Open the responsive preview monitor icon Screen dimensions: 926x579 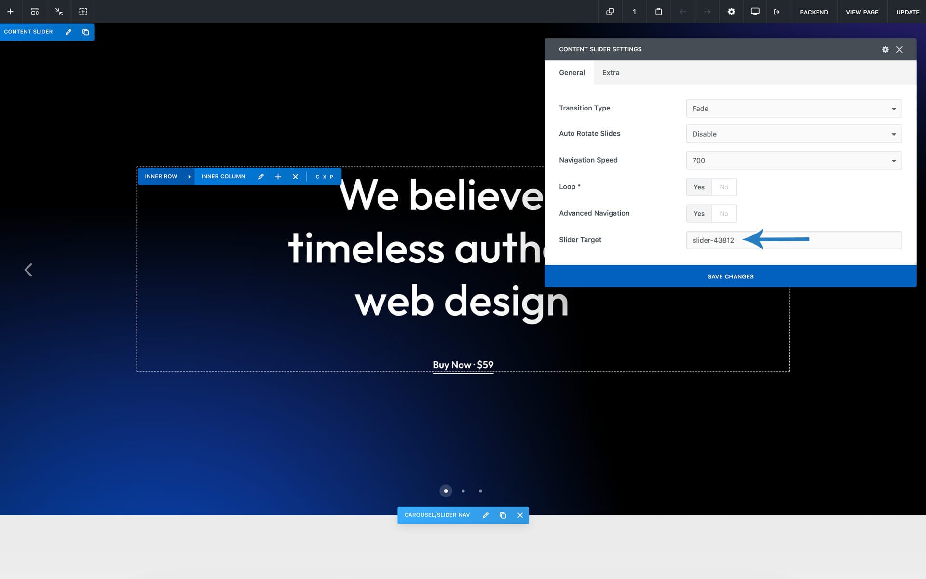pyautogui.click(x=755, y=12)
